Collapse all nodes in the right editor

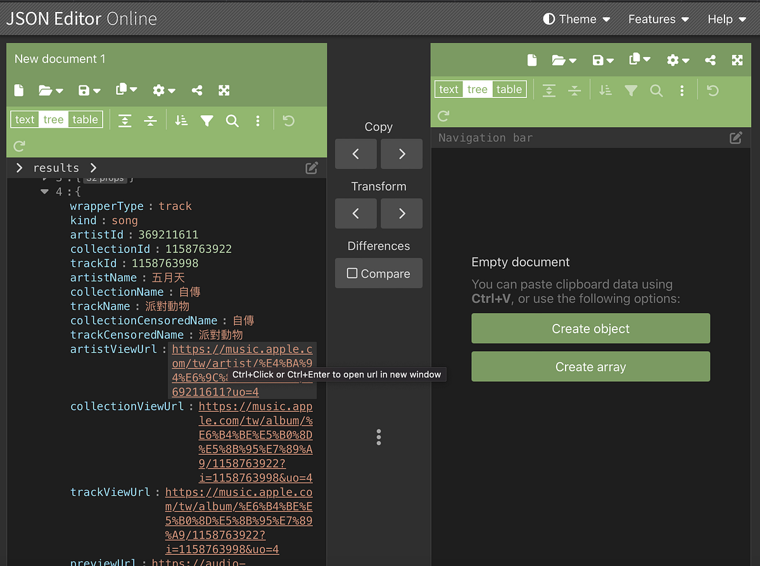tap(574, 89)
